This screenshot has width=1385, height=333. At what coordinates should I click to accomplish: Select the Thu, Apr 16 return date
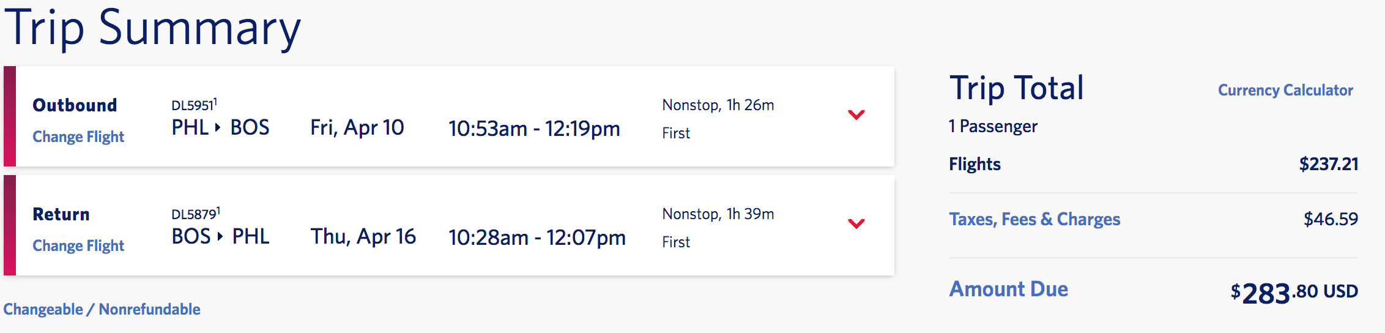pos(363,236)
